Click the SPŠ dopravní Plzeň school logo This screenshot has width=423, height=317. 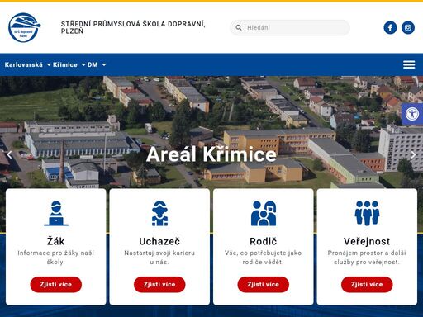(x=24, y=27)
